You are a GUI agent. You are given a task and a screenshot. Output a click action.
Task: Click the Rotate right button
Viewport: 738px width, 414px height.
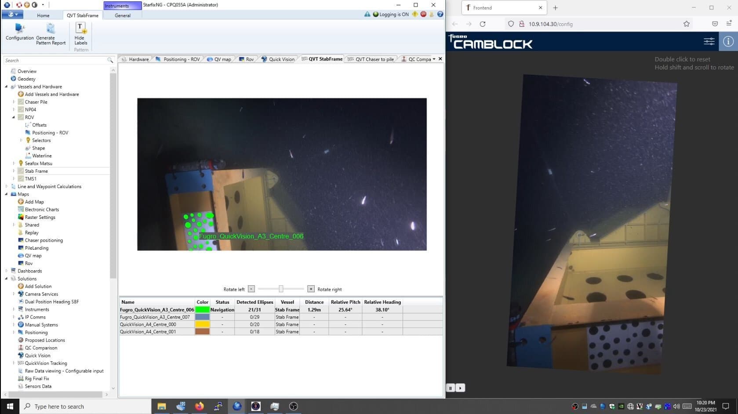click(x=311, y=289)
